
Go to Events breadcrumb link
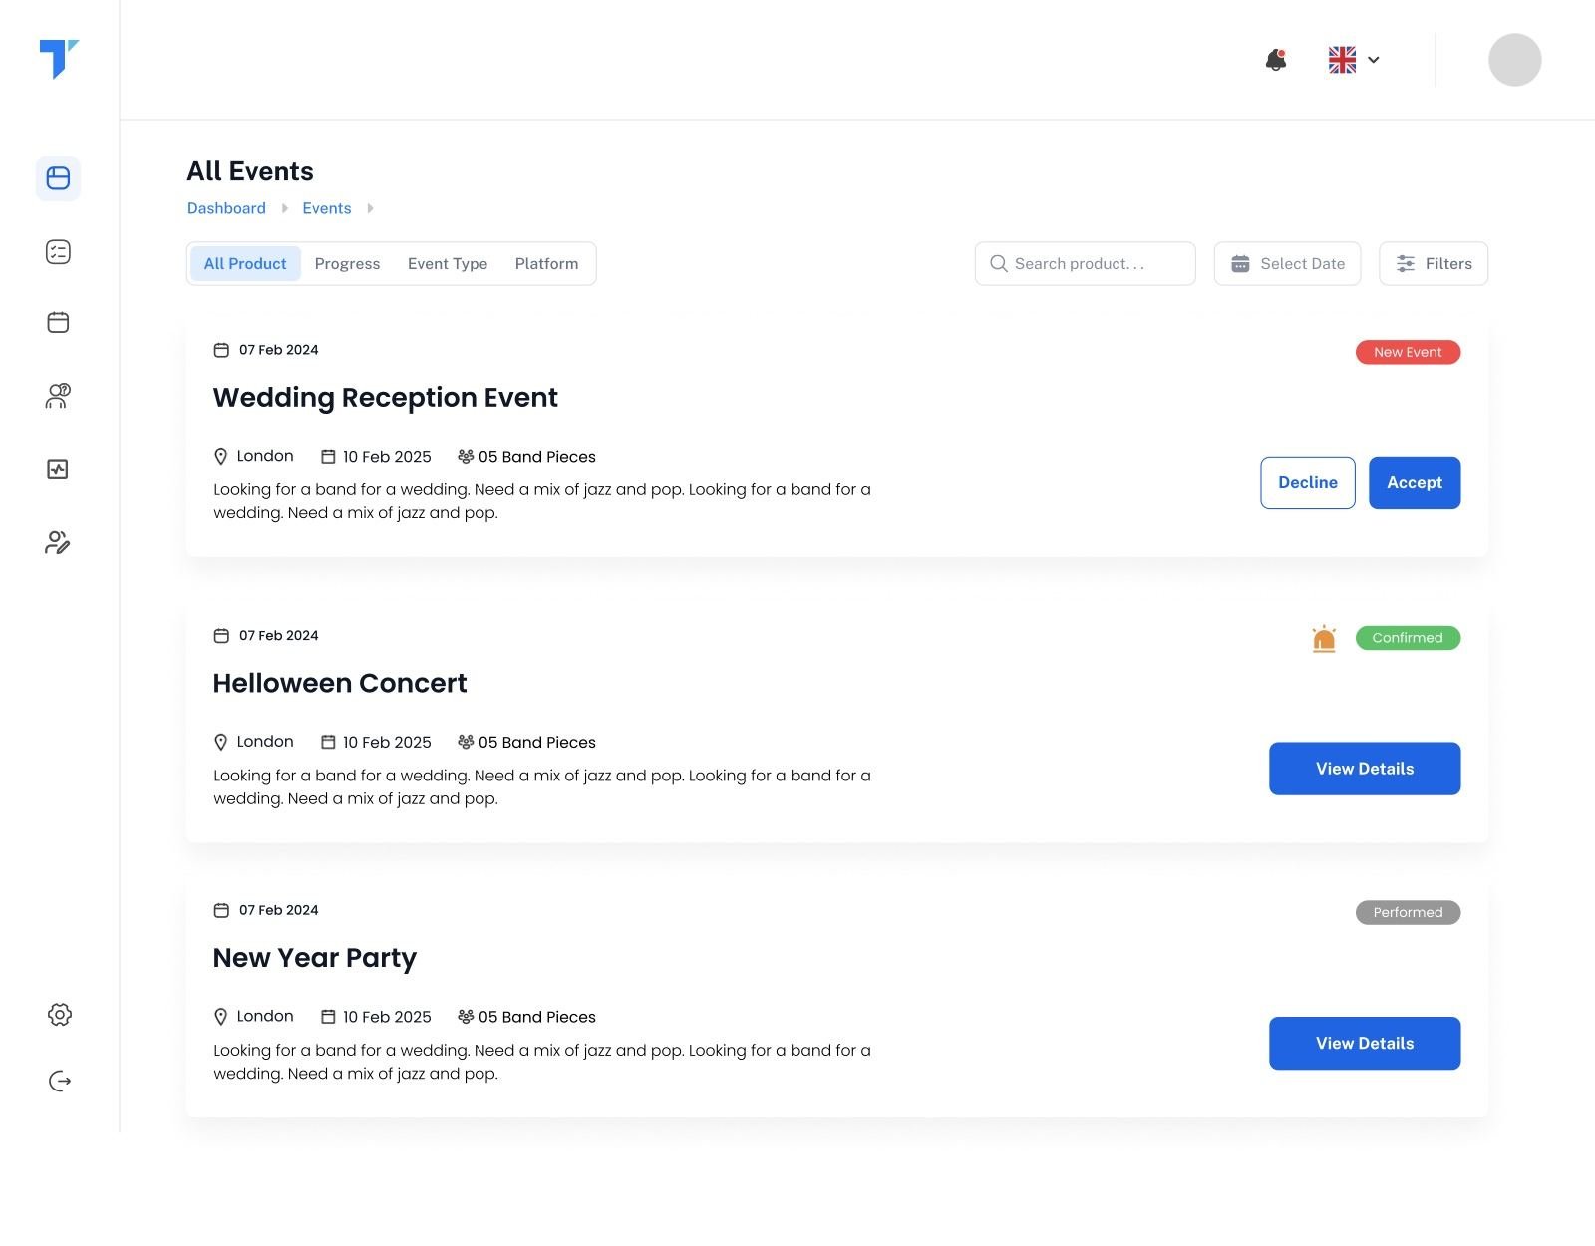point(327,208)
